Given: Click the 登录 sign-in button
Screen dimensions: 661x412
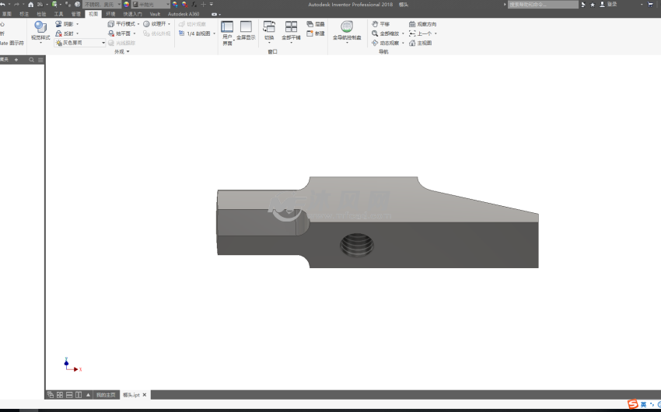Looking at the screenshot, I should pyautogui.click(x=610, y=5).
